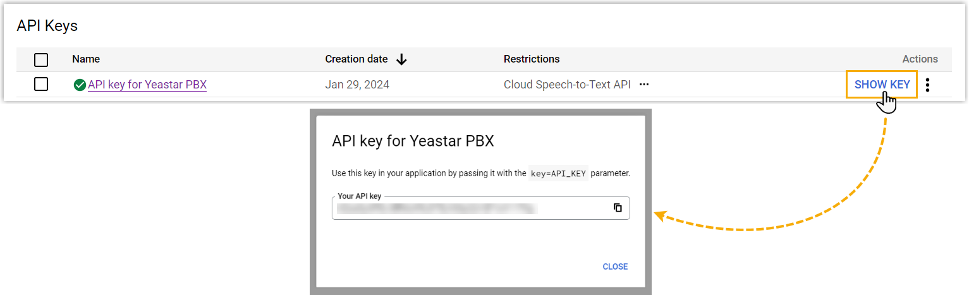Viewport: 969px width, 295px height.
Task: Sort by the Name column header
Action: click(86, 59)
